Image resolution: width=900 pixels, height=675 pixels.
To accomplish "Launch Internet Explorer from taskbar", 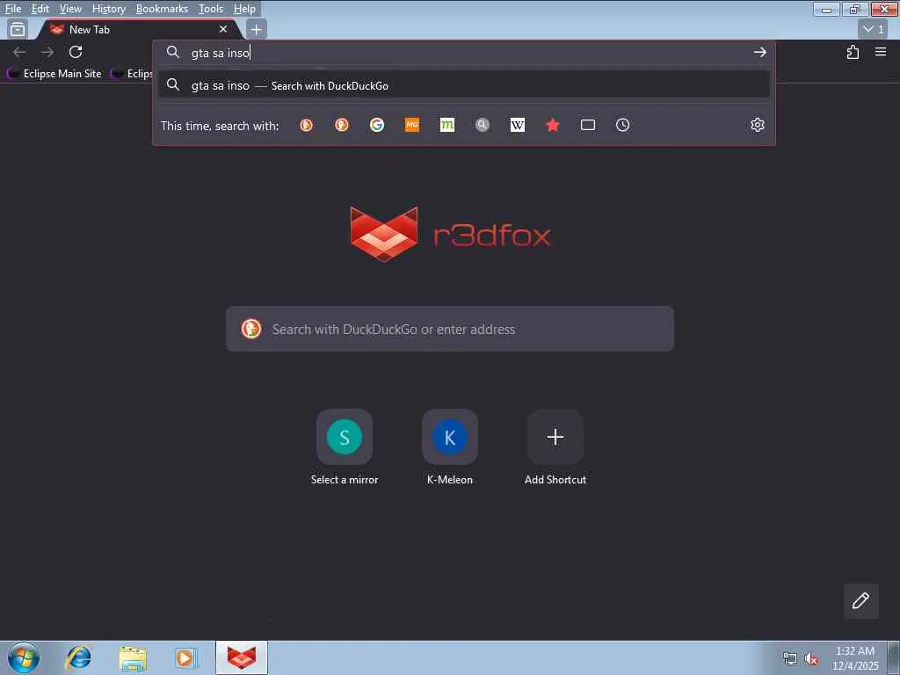I will pyautogui.click(x=77, y=657).
